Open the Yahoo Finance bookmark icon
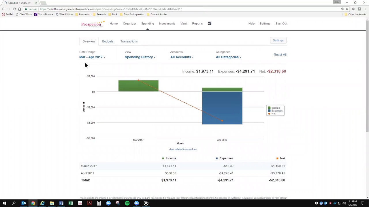The image size is (369, 207). click(x=36, y=14)
